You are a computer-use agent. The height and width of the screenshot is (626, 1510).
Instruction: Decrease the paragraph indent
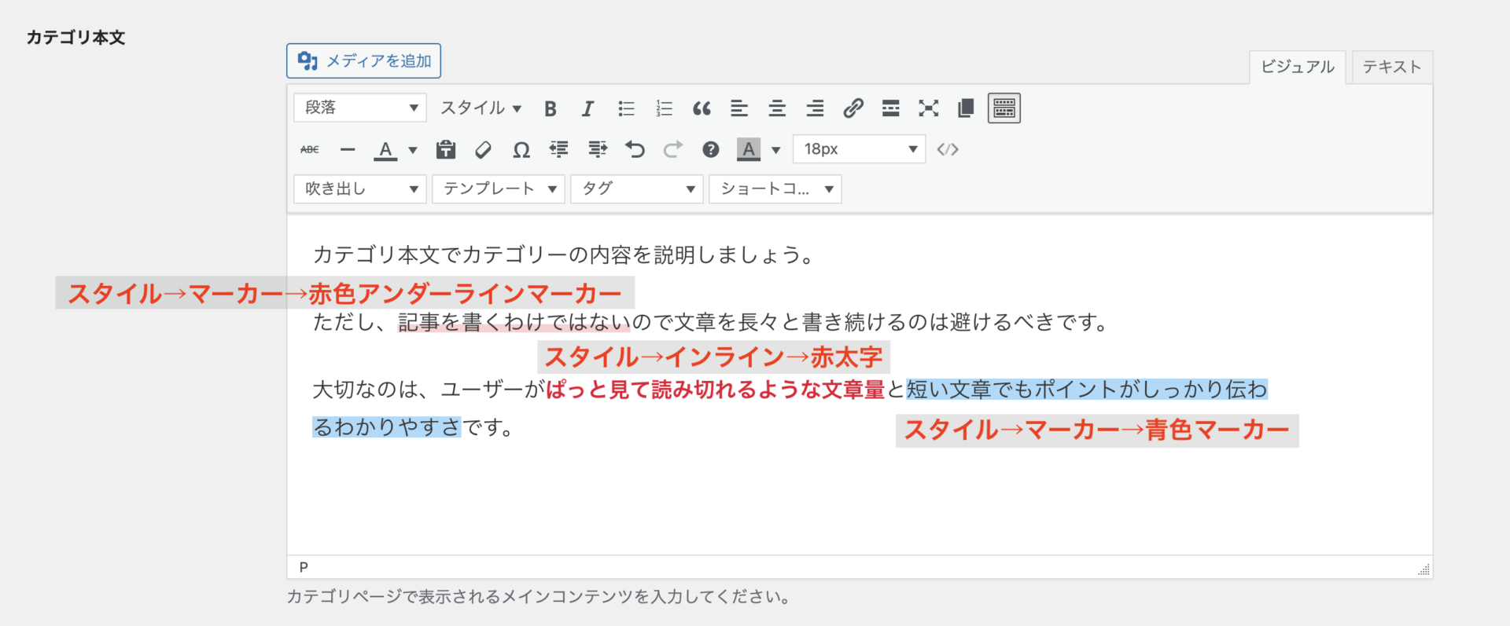tap(559, 149)
